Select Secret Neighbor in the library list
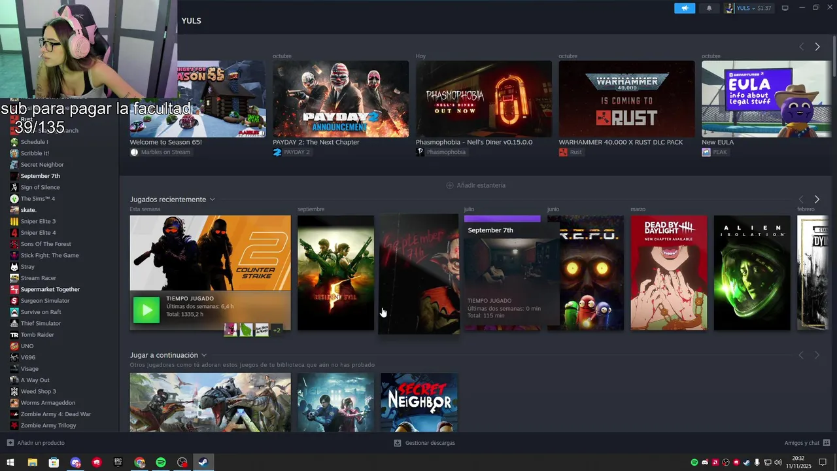Image resolution: width=837 pixels, height=471 pixels. 42,165
